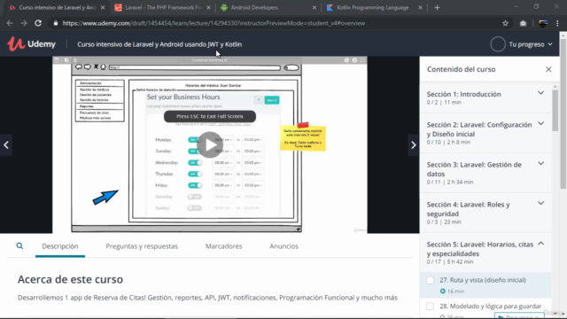Expand Sección 3: Laravel Gestión de datos
The width and height of the screenshot is (567, 319).
[x=540, y=163]
